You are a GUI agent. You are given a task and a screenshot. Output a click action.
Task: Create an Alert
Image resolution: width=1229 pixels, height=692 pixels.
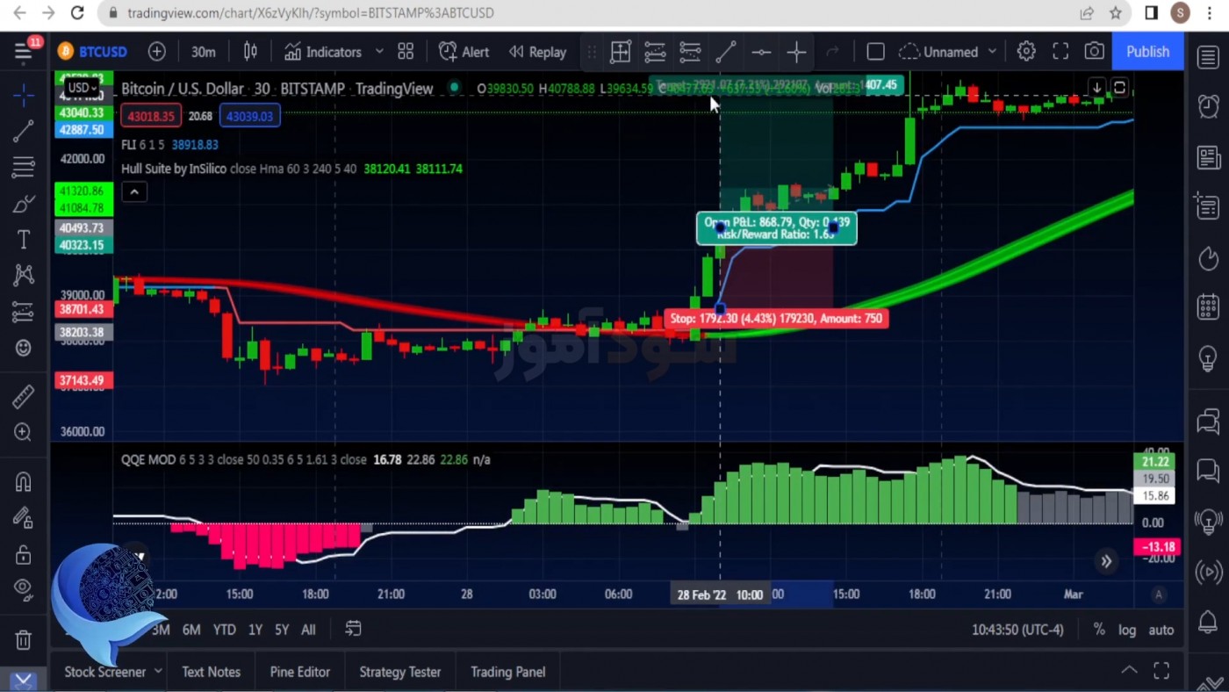click(464, 52)
